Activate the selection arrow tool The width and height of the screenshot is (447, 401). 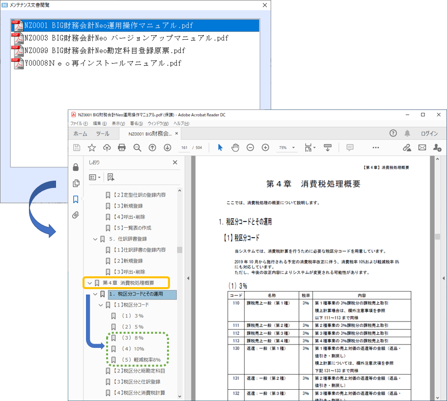tap(220, 148)
